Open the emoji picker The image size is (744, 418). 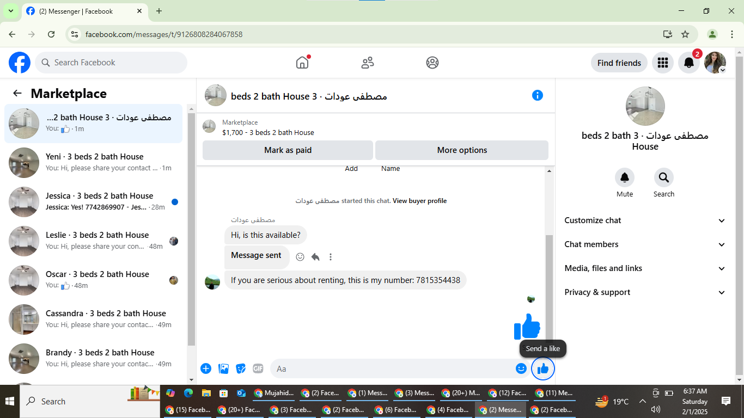pyautogui.click(x=521, y=368)
